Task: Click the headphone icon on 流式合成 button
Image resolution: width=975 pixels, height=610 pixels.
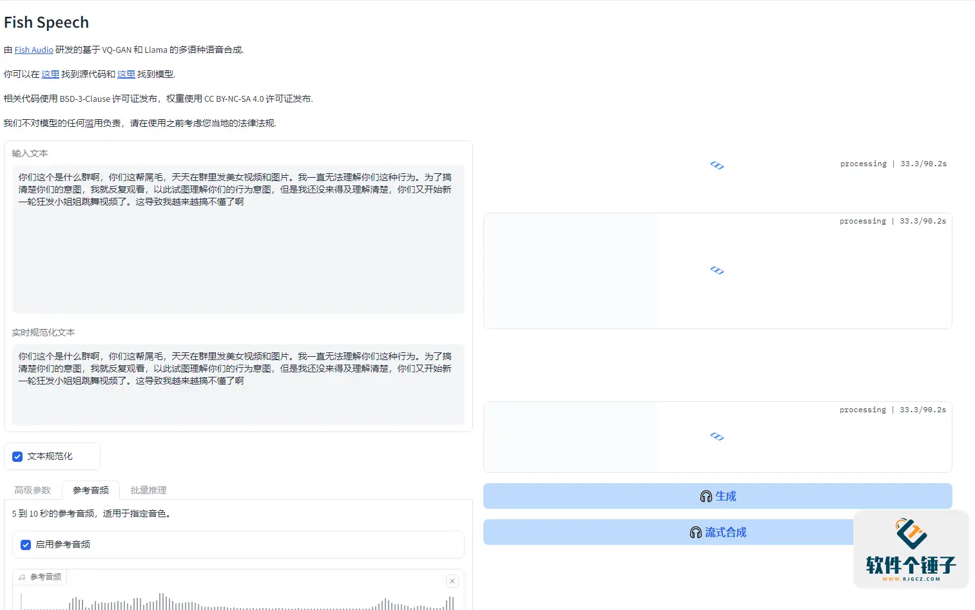Action: tap(696, 532)
